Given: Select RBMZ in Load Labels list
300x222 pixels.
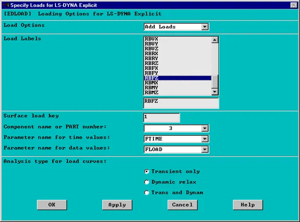Looking at the screenshot, I should (177, 92).
